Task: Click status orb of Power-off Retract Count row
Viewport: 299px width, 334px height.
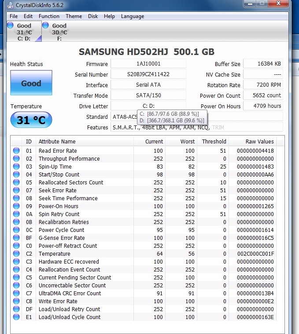Action: pos(16,246)
